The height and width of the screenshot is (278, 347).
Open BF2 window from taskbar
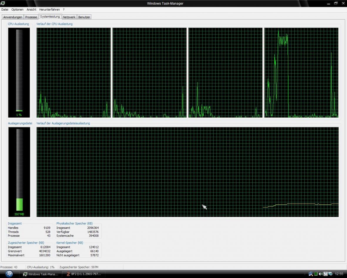click(x=84, y=274)
